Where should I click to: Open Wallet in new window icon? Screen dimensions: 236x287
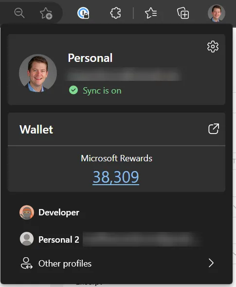[214, 129]
